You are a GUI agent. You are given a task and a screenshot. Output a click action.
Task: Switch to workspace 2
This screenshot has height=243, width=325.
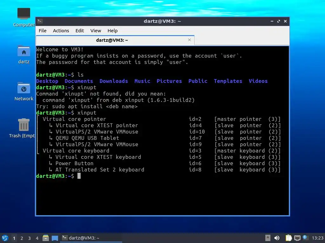tap(22, 238)
